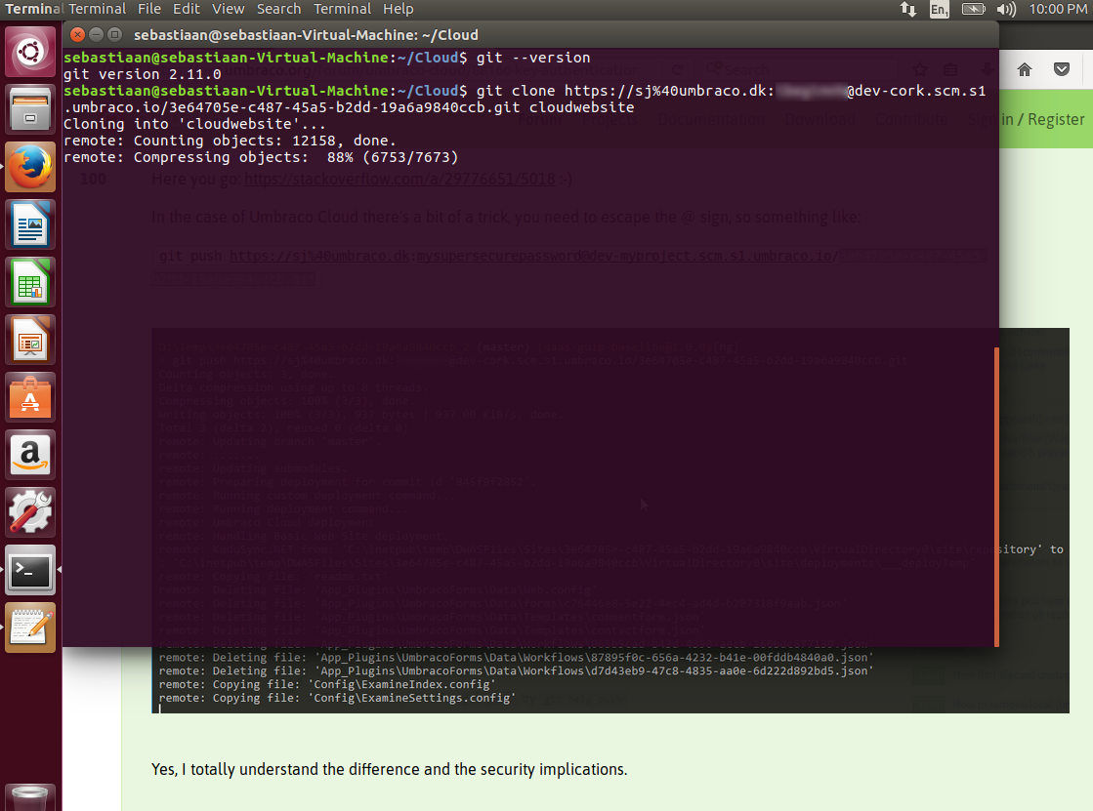Open the battery indicator menu
1093x811 pixels.
(973, 9)
